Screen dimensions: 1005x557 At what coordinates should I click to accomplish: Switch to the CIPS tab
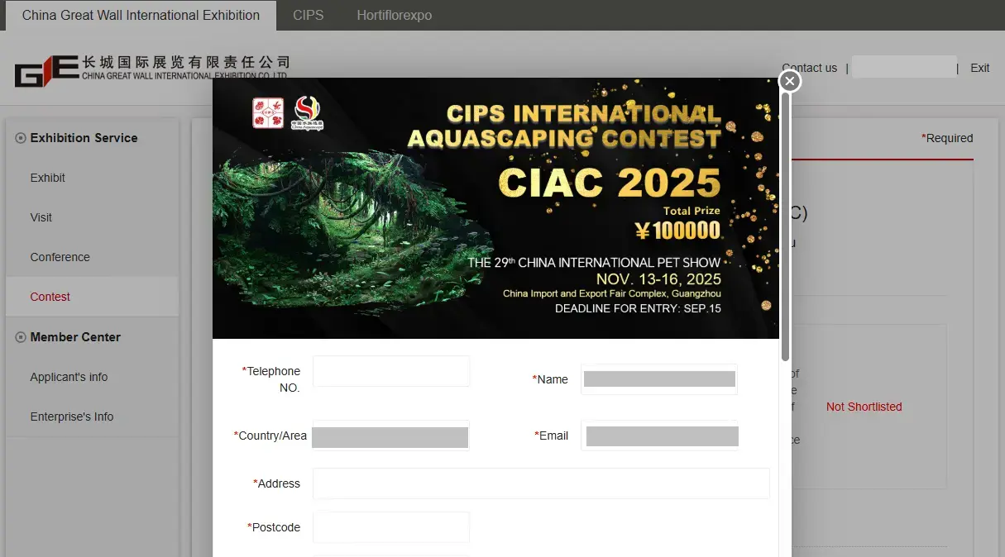[308, 15]
